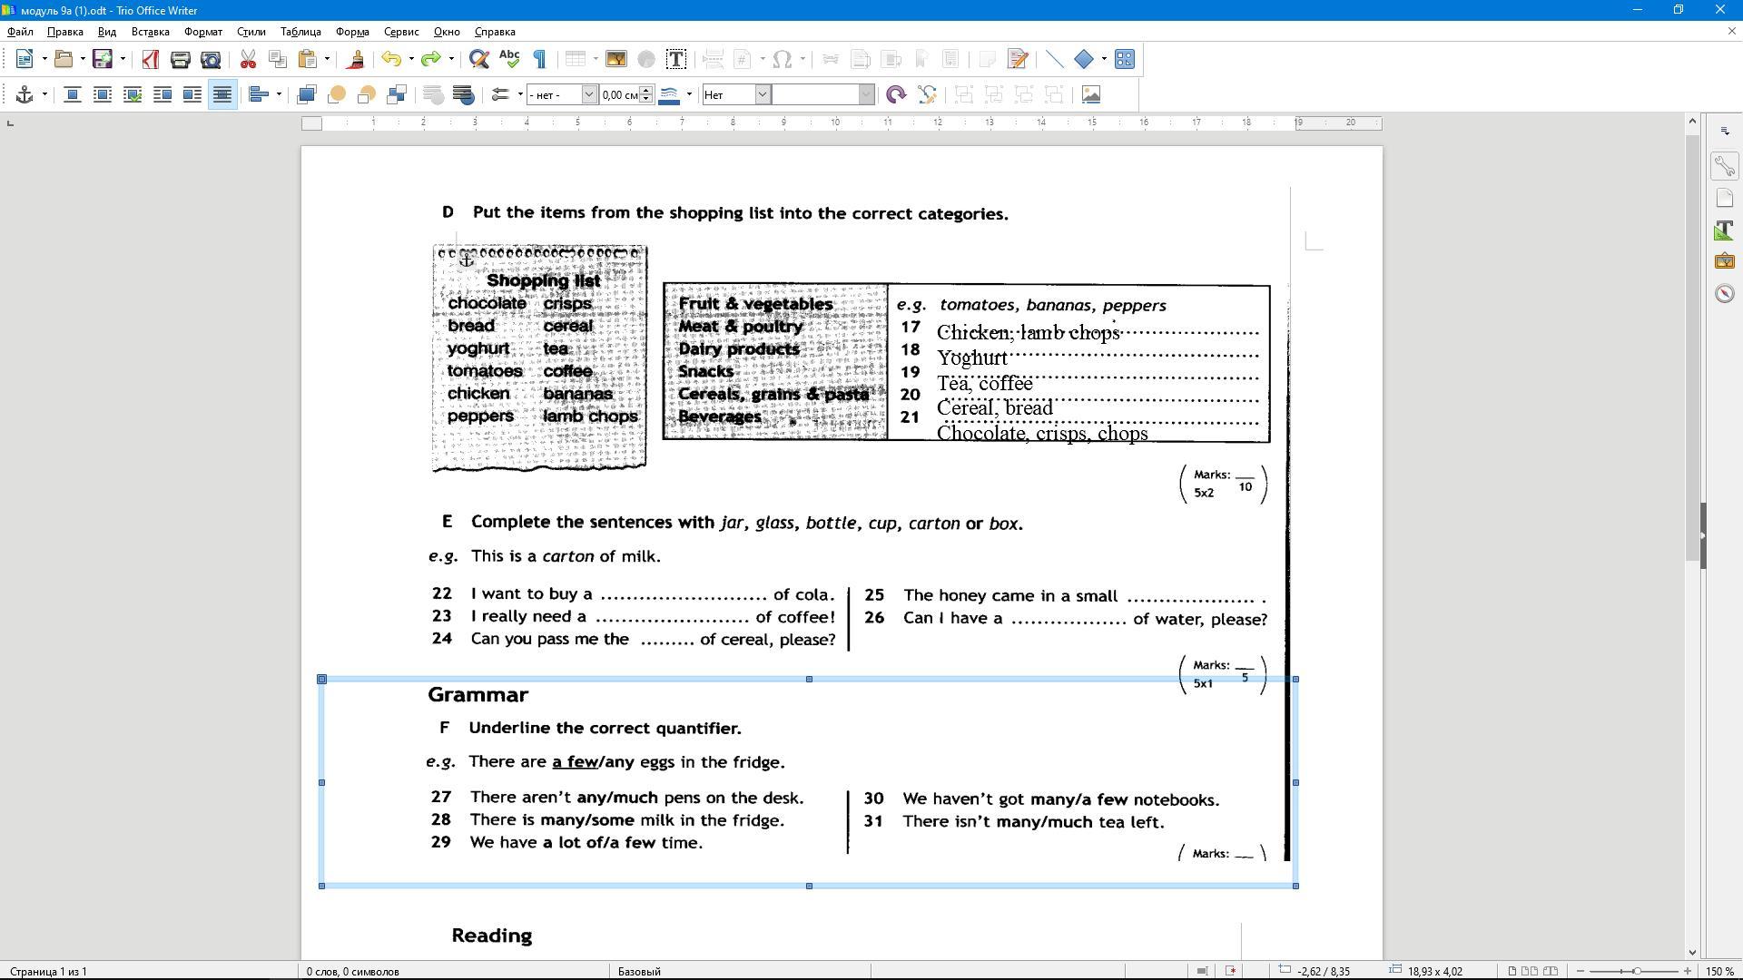Click the 'Базовый' page style in status bar
This screenshot has width=1743, height=980.
(639, 971)
